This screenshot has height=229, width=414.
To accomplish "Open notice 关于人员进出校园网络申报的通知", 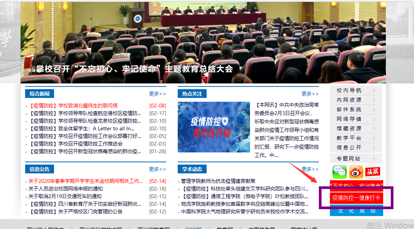I will (65, 189).
